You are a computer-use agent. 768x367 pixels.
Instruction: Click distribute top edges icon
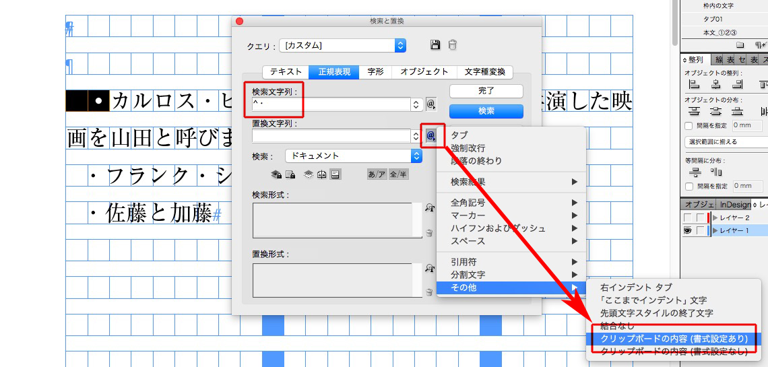tap(694, 110)
